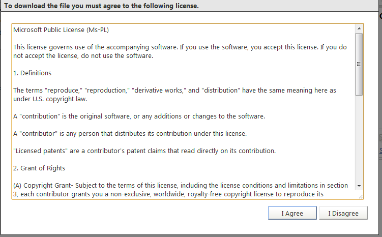Click the '"Licensed patents" are a contributor's' line
Viewport: 382px width, 237px height.
(x=144, y=151)
